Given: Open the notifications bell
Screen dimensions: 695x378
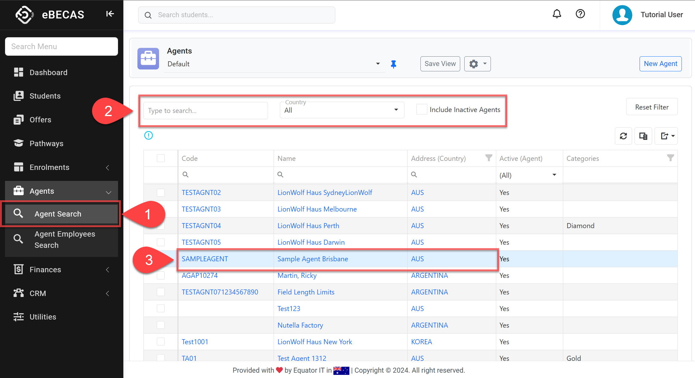Looking at the screenshot, I should (557, 14).
